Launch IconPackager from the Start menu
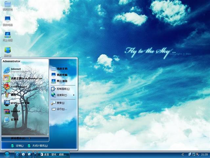Viewport: 210px width, 158px height. tap(15, 87)
